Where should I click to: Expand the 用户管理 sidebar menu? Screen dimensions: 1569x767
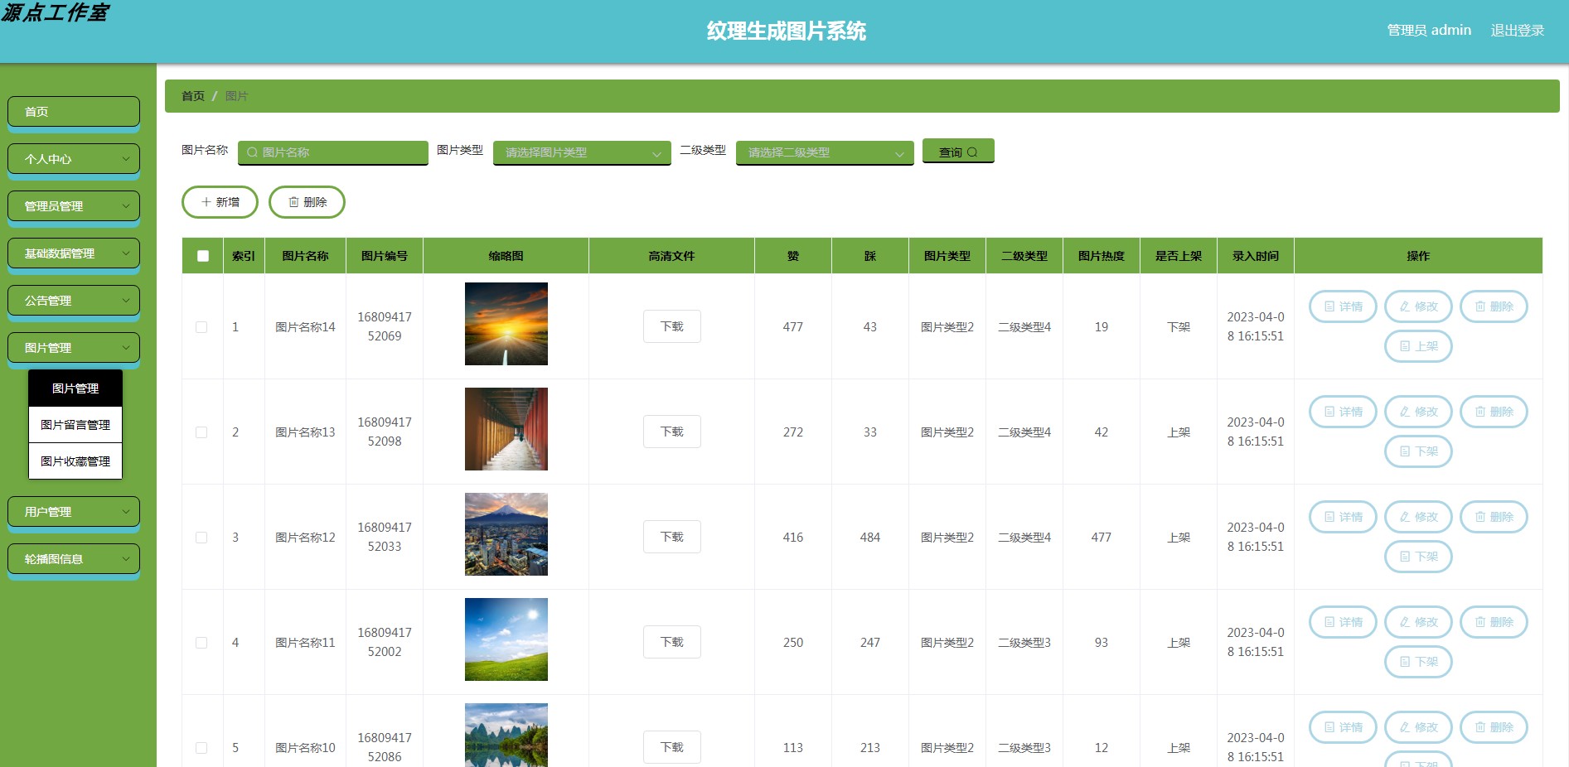pyautogui.click(x=73, y=511)
